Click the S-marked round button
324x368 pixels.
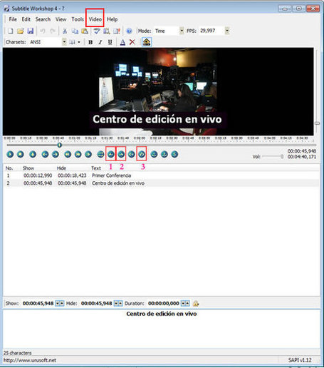tap(174, 154)
